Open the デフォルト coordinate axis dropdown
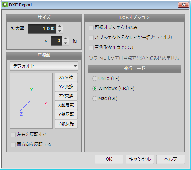Viewport: 191px width, 170px height. click(44, 66)
